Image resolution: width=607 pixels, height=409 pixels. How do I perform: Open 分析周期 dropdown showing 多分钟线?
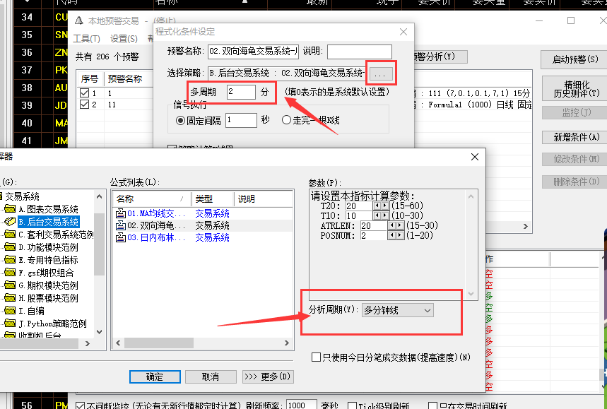[x=398, y=310]
